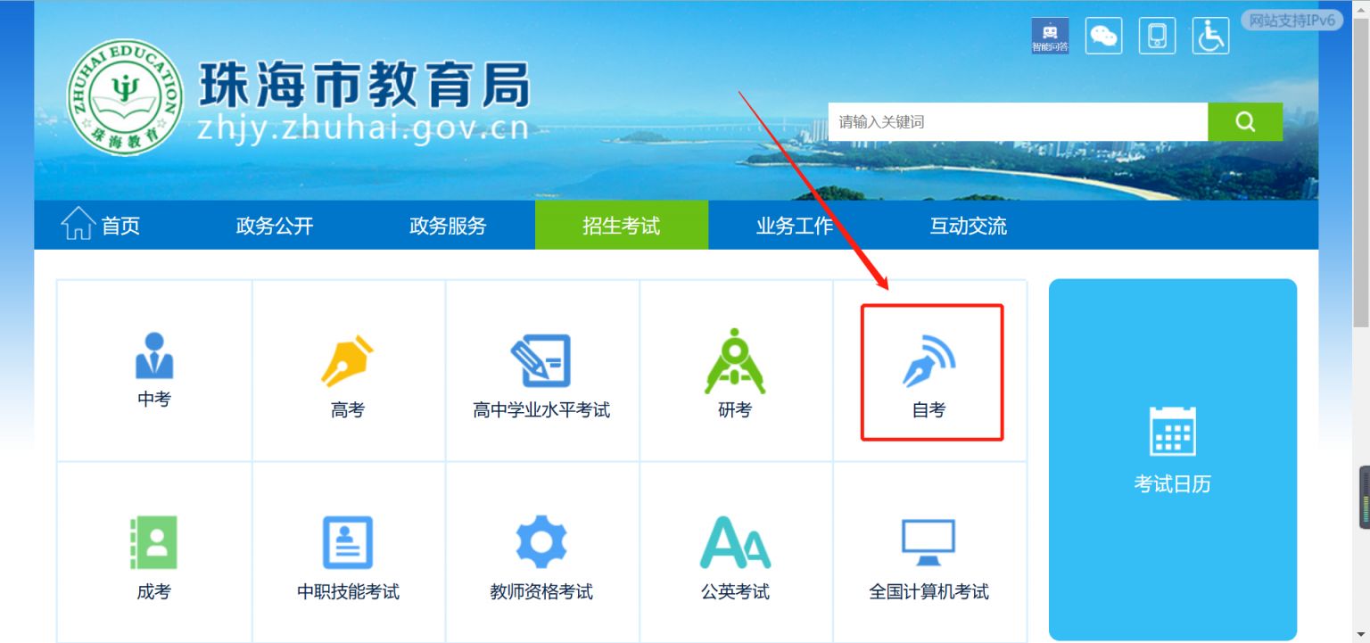The height and width of the screenshot is (643, 1370).
Task: Select the 研考 compass icon
Action: coord(735,361)
